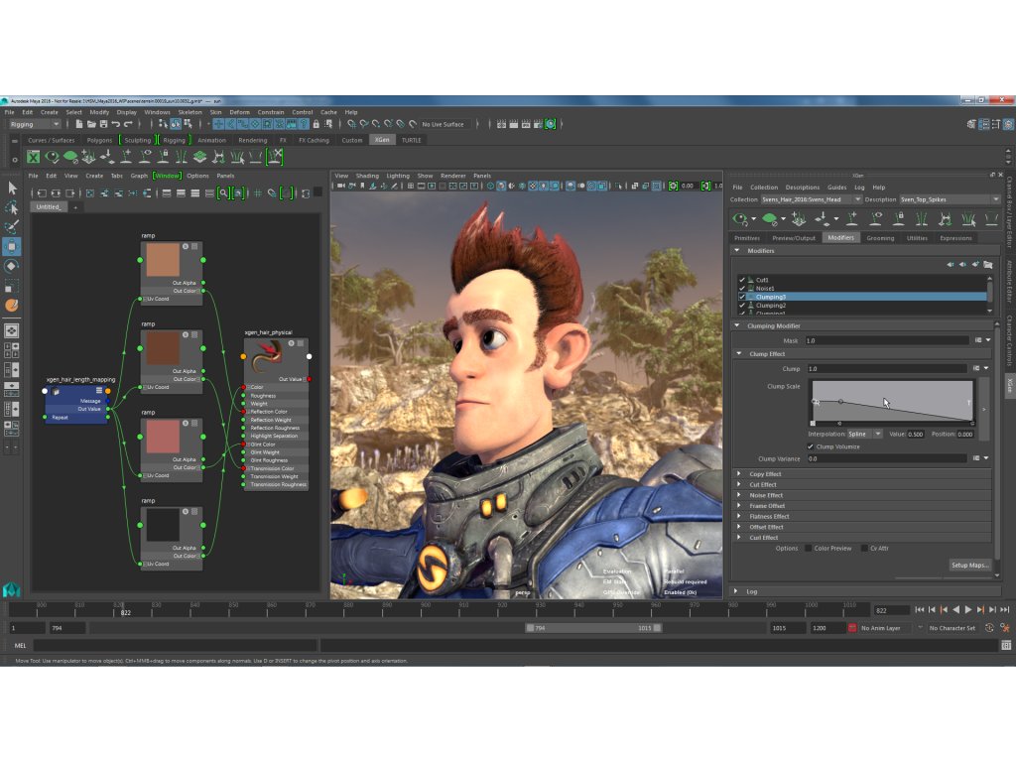Click the Clump Variance input field
The width and height of the screenshot is (1016, 762).
coord(888,458)
